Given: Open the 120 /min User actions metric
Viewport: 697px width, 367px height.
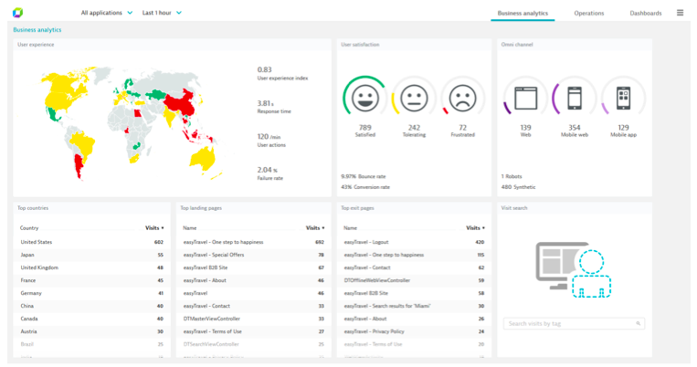Looking at the screenshot, I should click(x=271, y=141).
